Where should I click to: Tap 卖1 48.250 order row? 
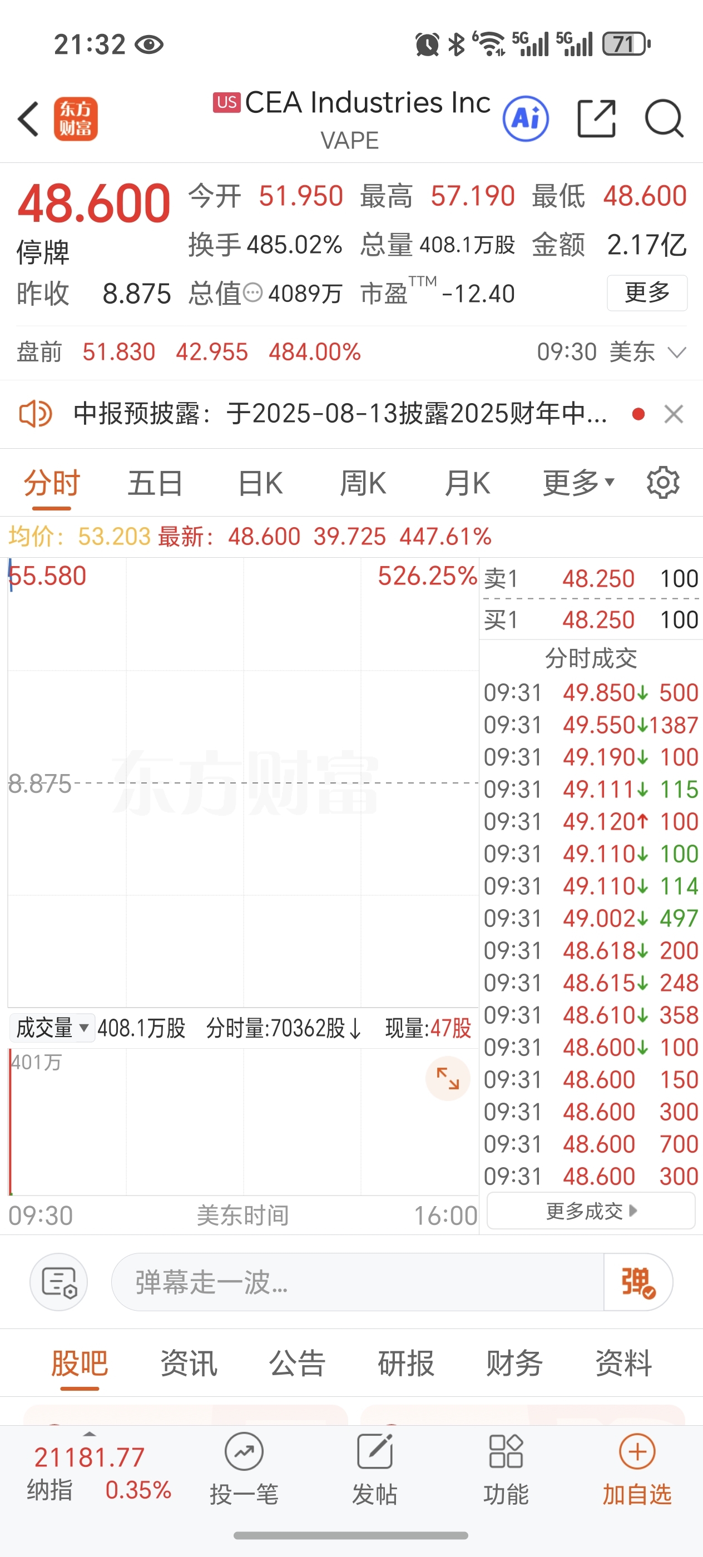click(x=591, y=578)
